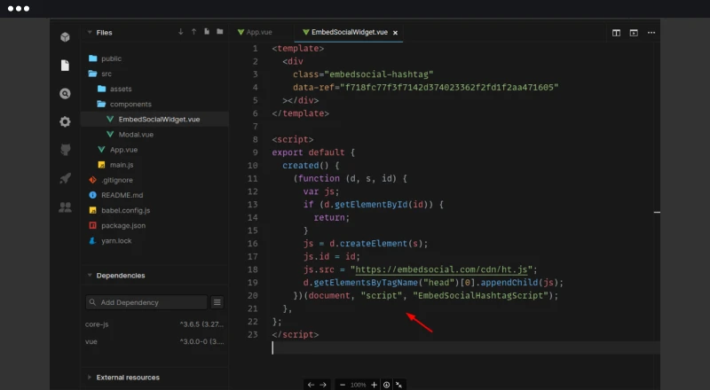
Task: Open the dependency list menu icon
Action: tap(217, 302)
